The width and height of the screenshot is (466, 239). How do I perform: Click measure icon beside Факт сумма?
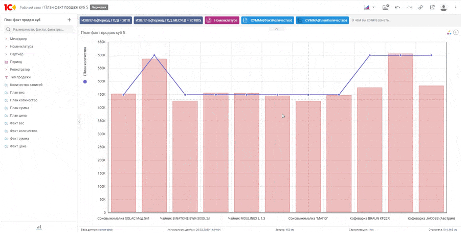pos(6,139)
